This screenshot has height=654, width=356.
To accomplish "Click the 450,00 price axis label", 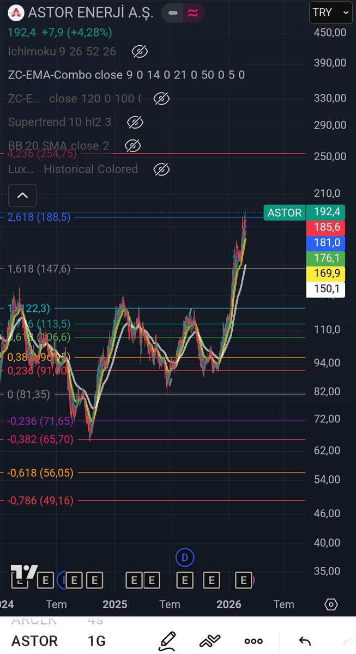I will click(330, 33).
